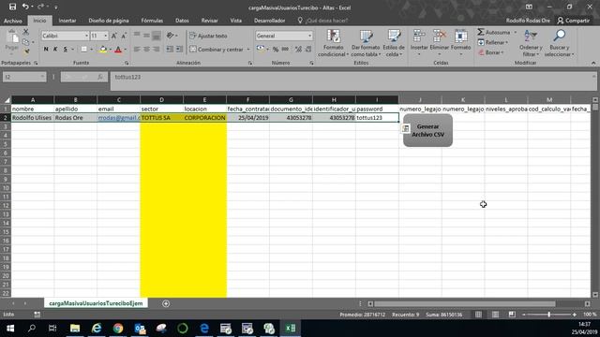Screen dimensions: 600x337
Task: Click the zoom in plus button
Action: pyautogui.click(x=575, y=315)
